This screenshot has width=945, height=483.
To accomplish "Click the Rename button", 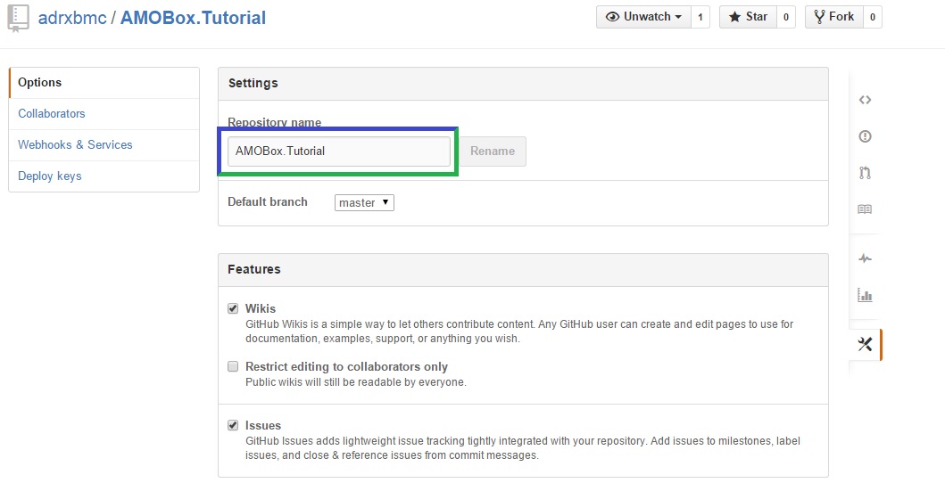I will point(493,151).
